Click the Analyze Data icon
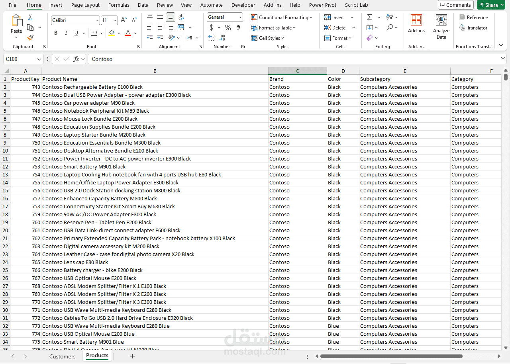This screenshot has height=364, width=510. (x=441, y=20)
